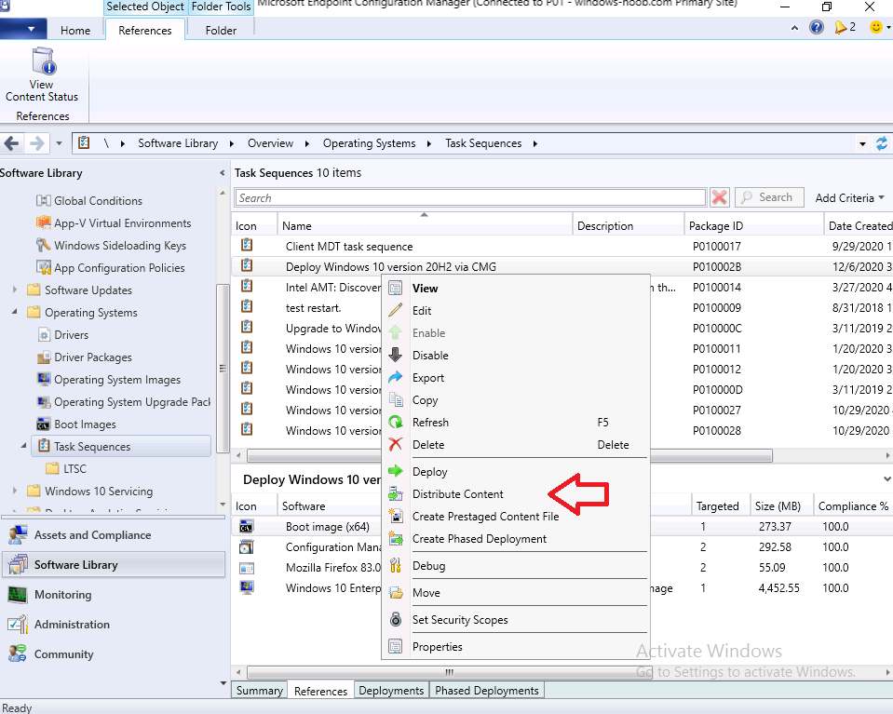The height and width of the screenshot is (714, 893).
Task: Choose View in the context menu
Action: point(425,289)
